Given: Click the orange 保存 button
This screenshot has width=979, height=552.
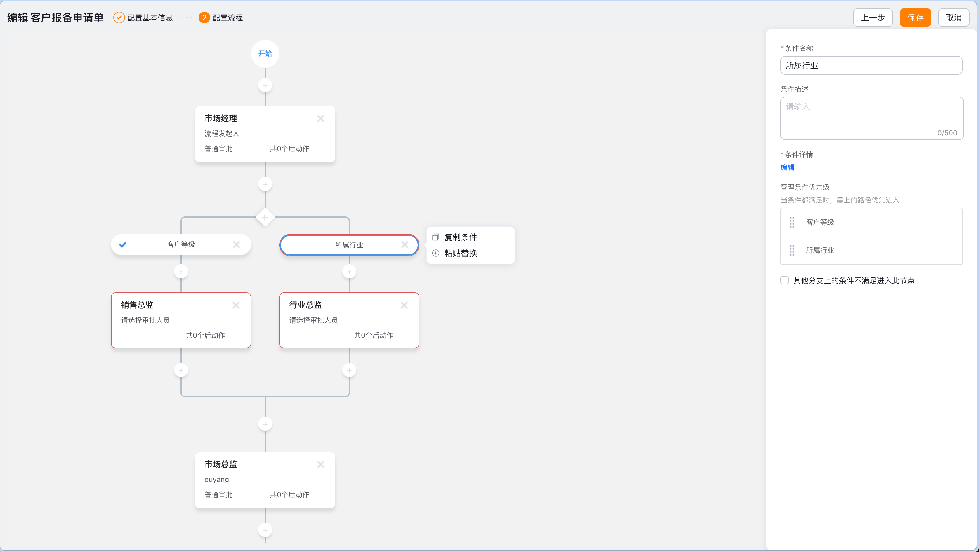Looking at the screenshot, I should pos(915,18).
